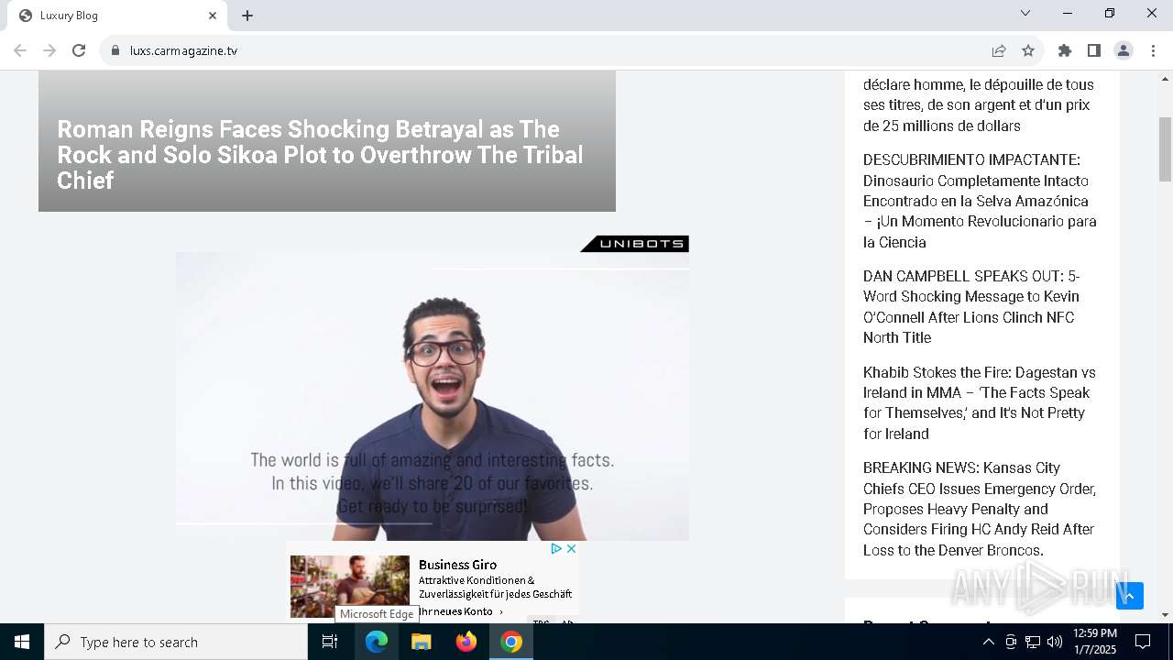Open the Windows Start menu
Image resolution: width=1173 pixels, height=660 pixels.
(x=22, y=642)
